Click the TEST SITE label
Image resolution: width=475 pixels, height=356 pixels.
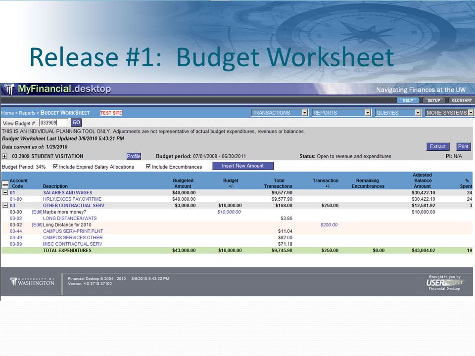point(111,113)
